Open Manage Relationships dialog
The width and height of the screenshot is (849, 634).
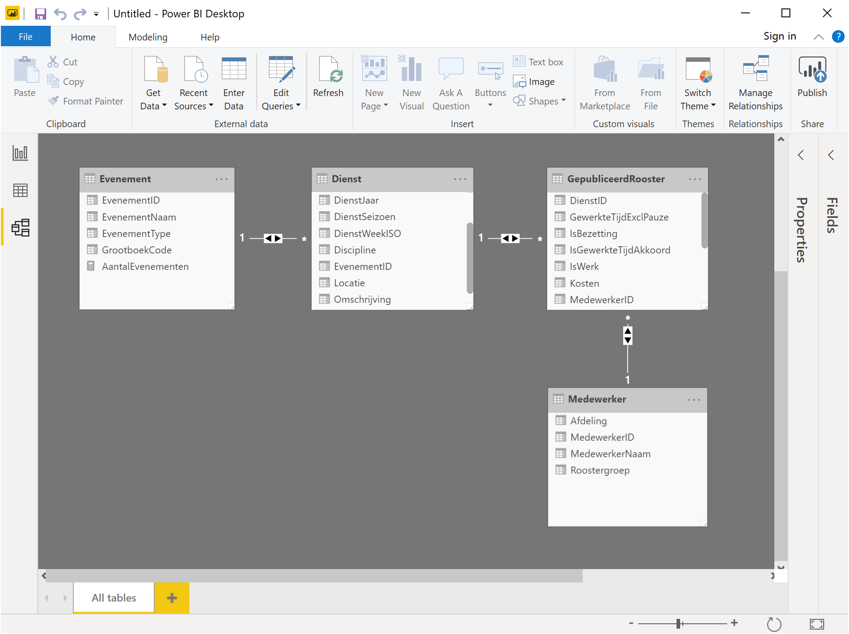(x=756, y=83)
